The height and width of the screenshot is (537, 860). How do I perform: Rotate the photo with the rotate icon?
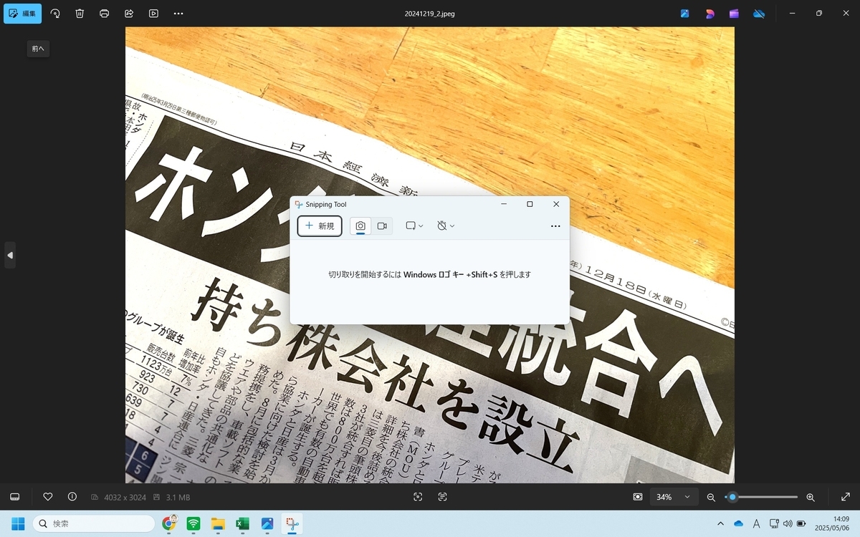(x=55, y=14)
